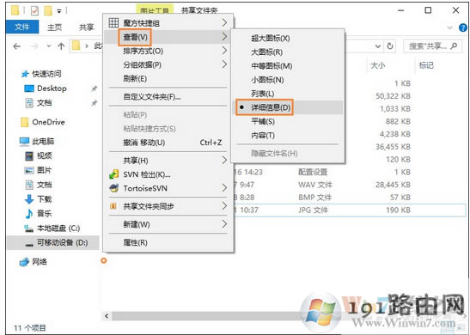Click the 魔方快捷组 grid icon
The image size is (470, 335).
pos(113,23)
